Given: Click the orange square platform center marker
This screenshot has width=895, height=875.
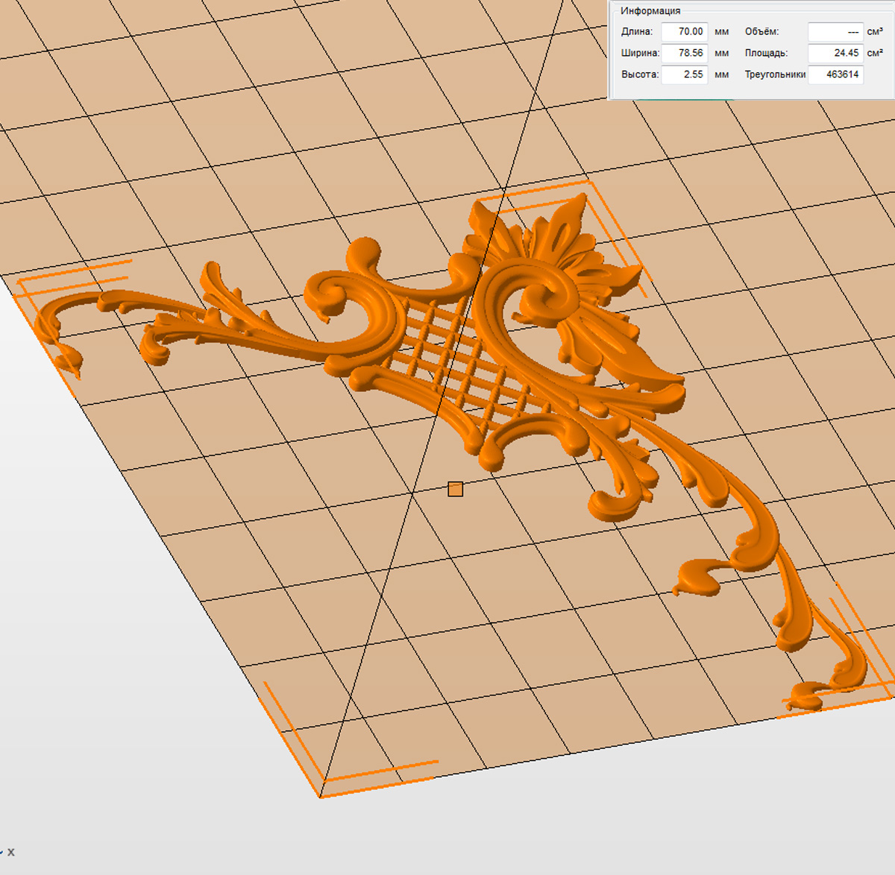Looking at the screenshot, I should 455,489.
